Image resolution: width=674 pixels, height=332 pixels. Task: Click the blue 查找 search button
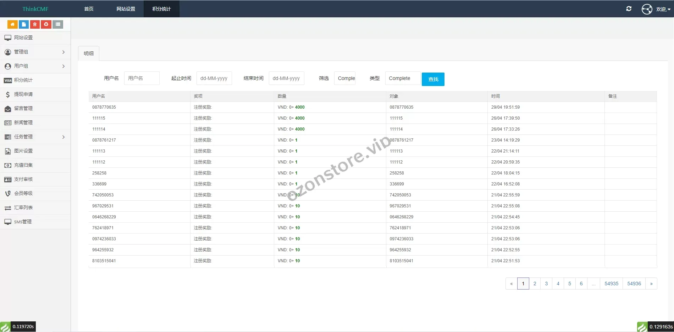(433, 79)
